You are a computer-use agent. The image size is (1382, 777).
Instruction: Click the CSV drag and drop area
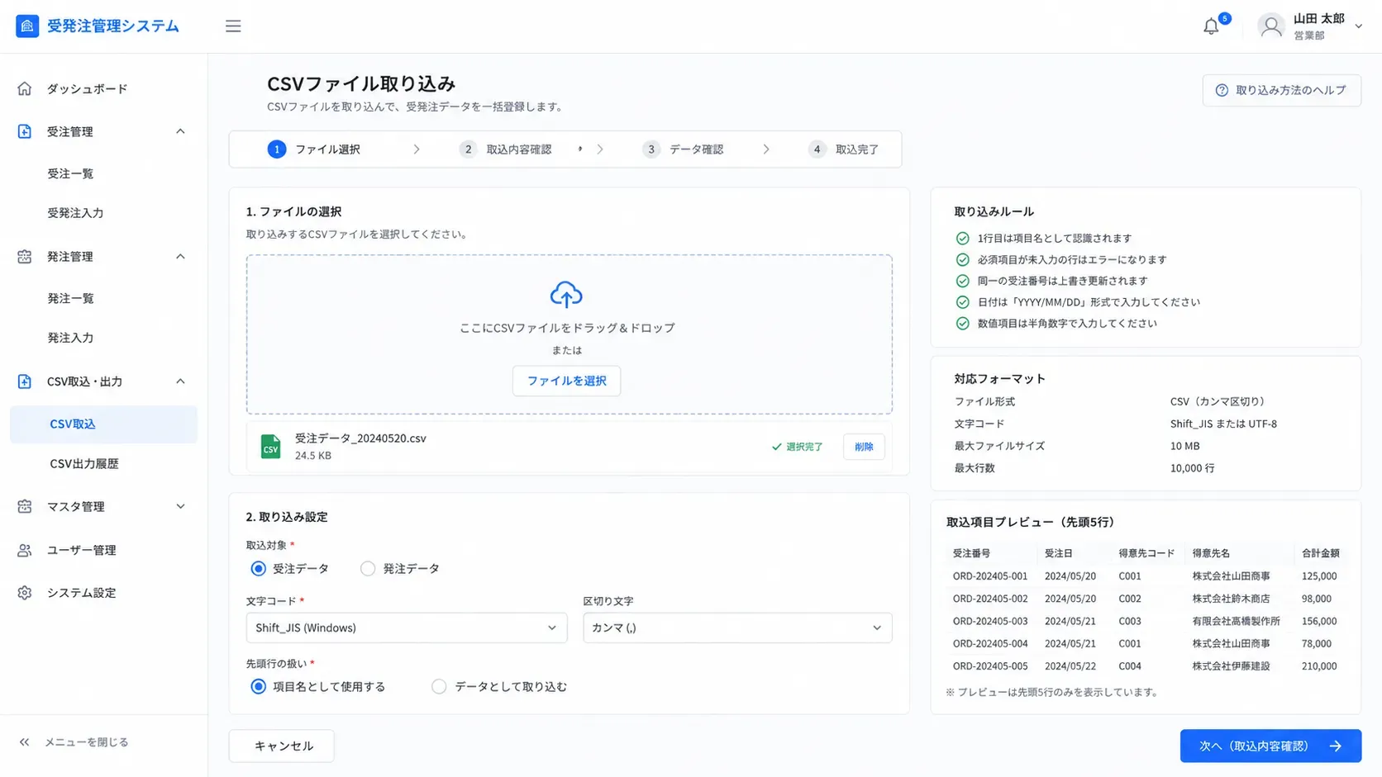(x=569, y=334)
